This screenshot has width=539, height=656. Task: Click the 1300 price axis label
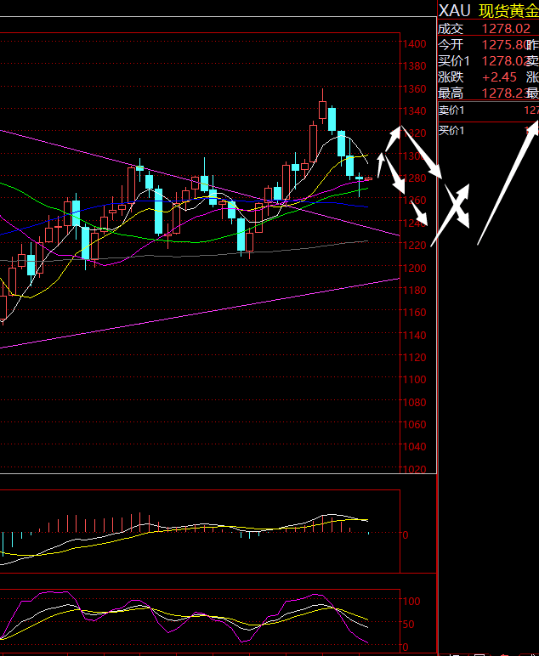tap(414, 156)
